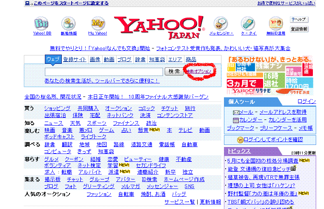Click the ケータイ mobile phone icon
Image resolution: width=324 pixels, height=209 pixels.
click(x=248, y=23)
